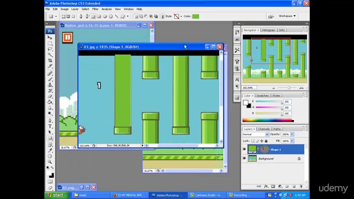Open the blending mode Normal dropdown

pyautogui.click(x=256, y=134)
